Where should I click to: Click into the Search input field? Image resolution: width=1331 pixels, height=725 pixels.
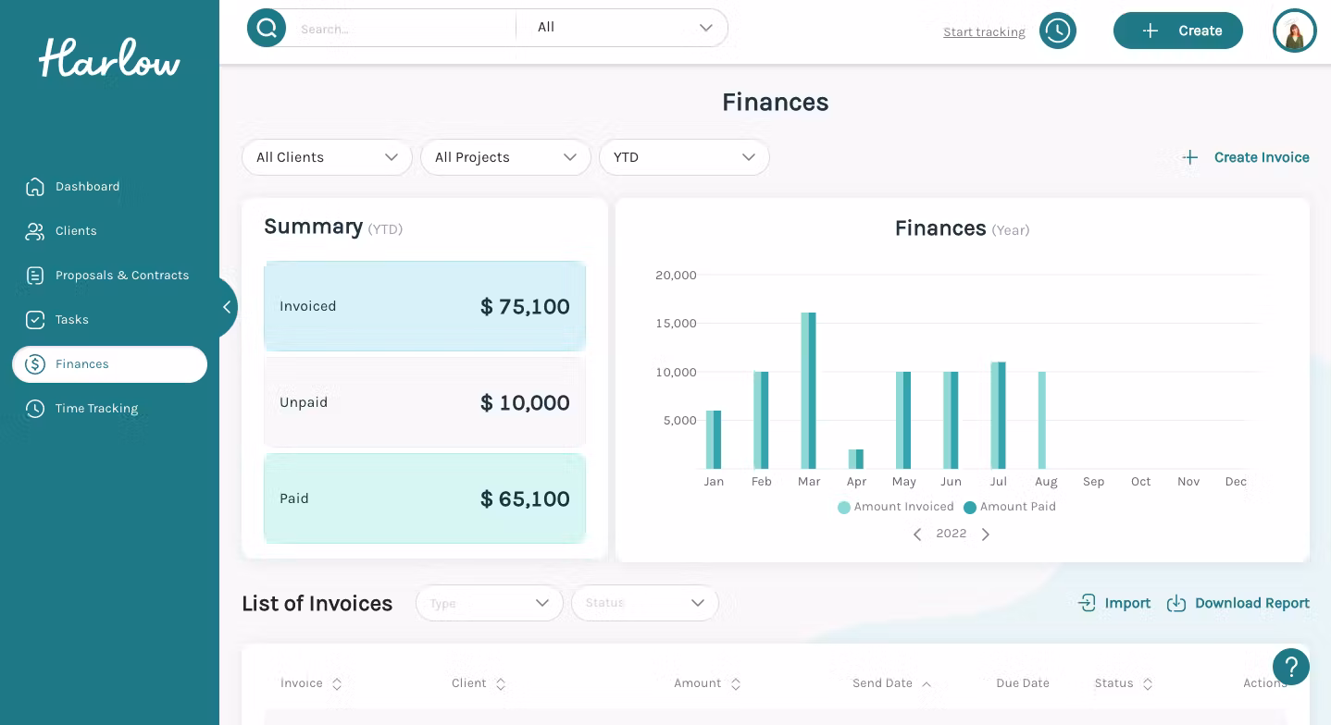click(403, 29)
